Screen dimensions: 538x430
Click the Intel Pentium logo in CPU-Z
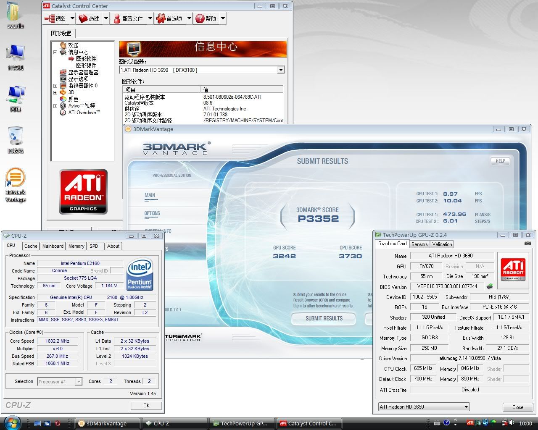140,275
